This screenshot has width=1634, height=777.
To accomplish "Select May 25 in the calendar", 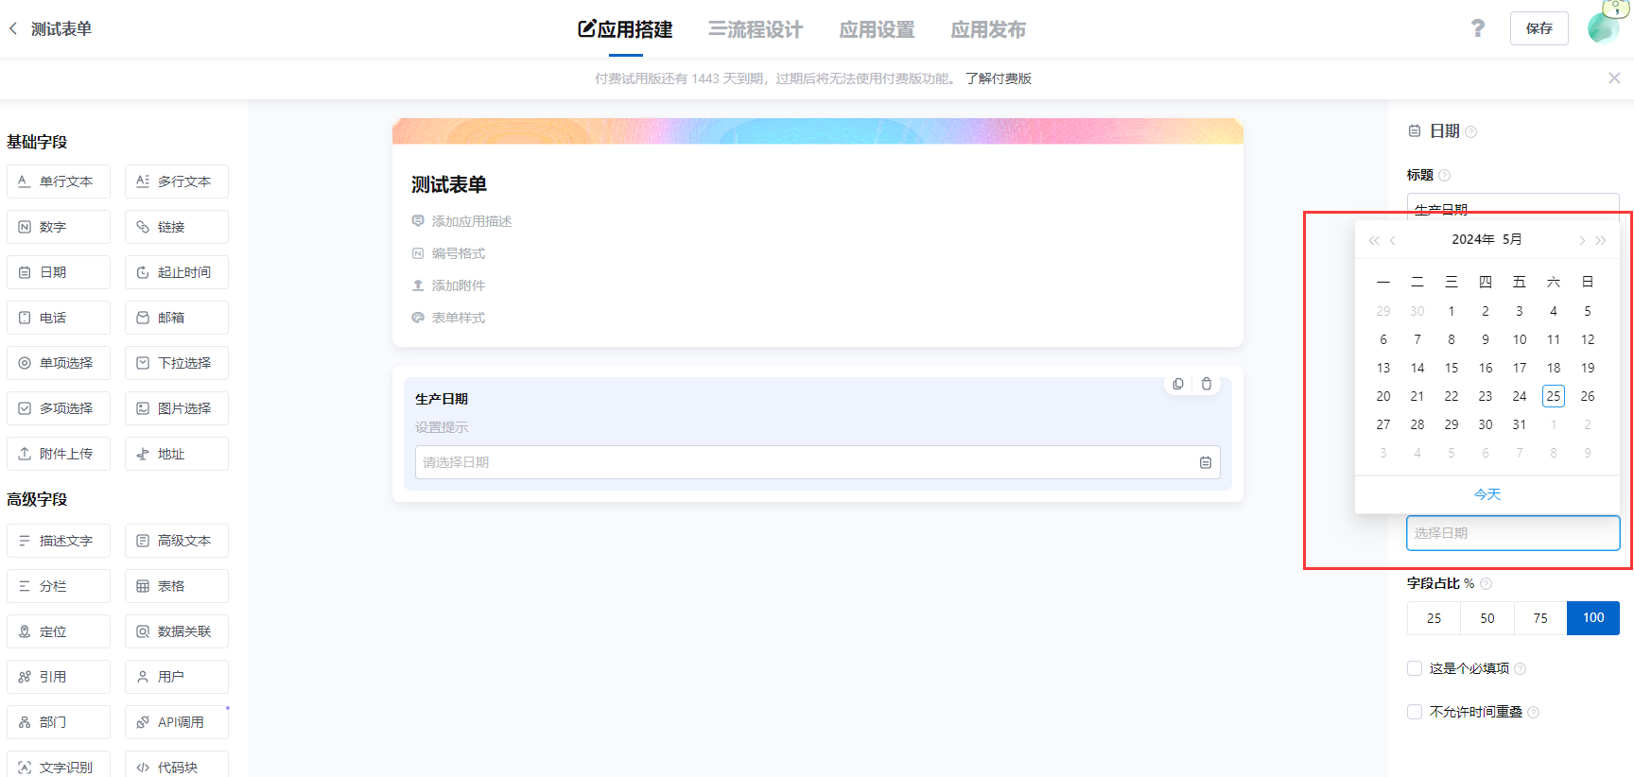I will [1554, 396].
